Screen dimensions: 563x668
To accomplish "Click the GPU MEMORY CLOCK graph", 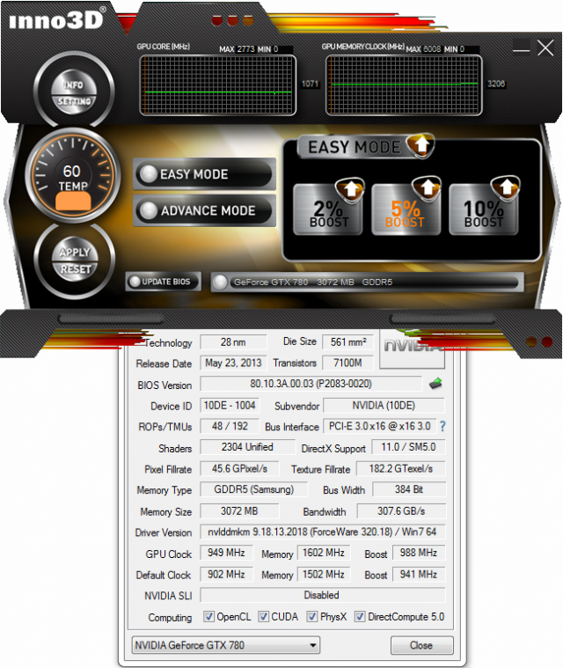I will 404,84.
